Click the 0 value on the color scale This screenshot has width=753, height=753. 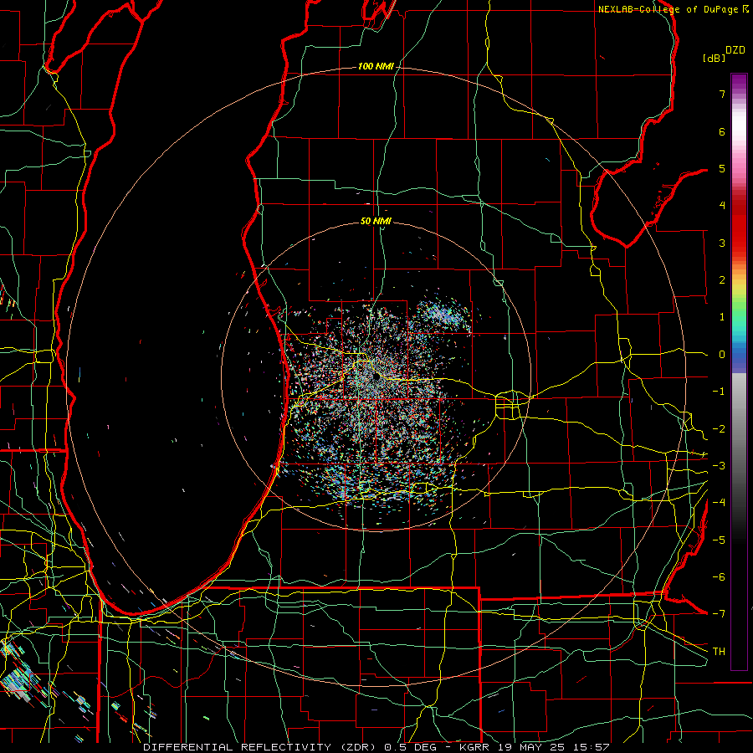[x=722, y=355]
